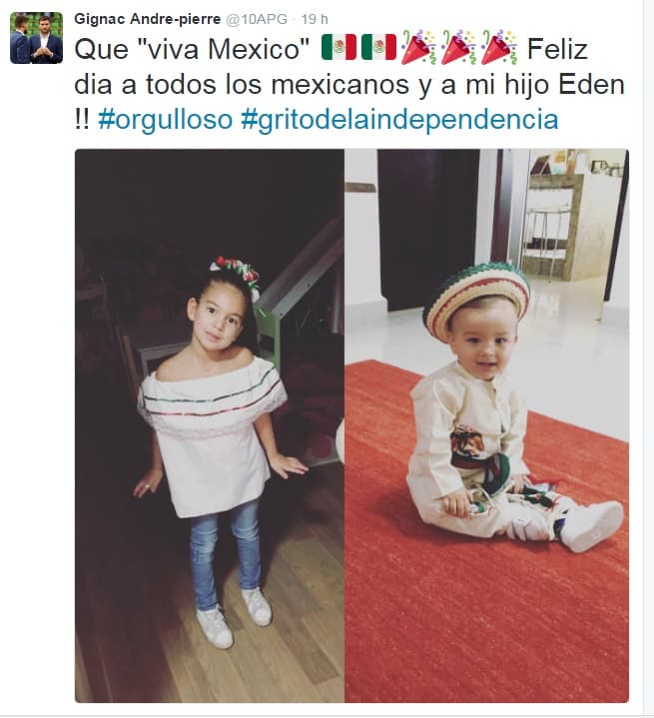The image size is (654, 718).
Task: Select the first party popper emoji
Action: 418,47
